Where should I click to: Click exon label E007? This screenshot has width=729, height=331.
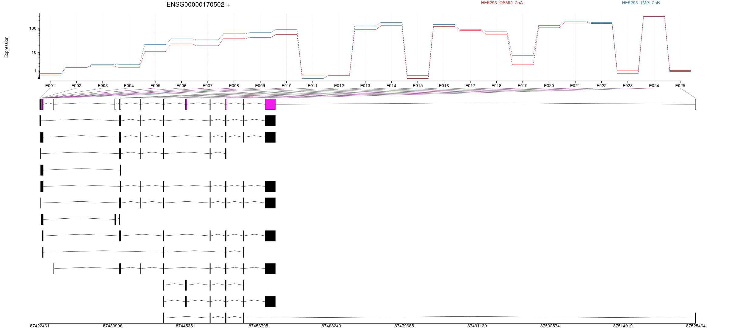tap(207, 86)
